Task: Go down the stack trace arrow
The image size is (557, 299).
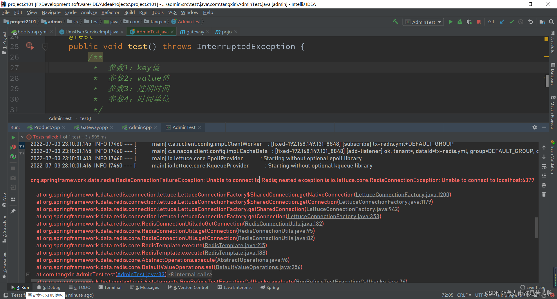Action: [x=544, y=157]
